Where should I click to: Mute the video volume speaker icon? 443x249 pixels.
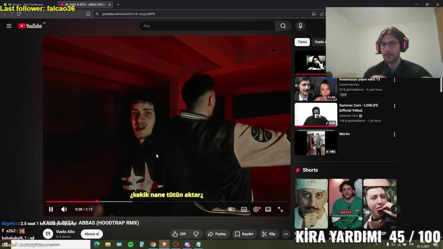(64, 209)
